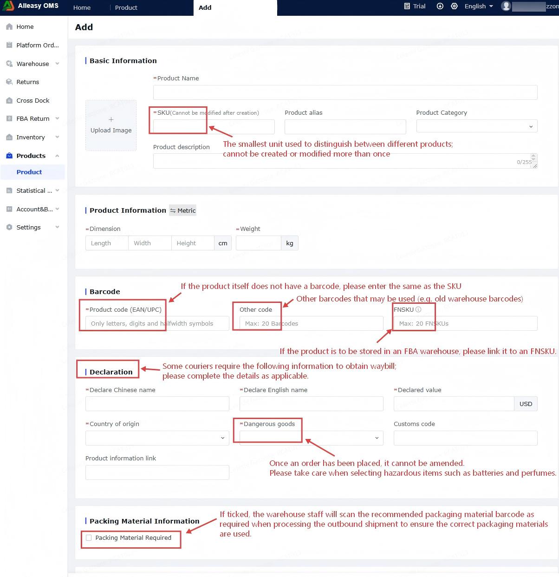Focus the Product code (EAN/UPC) field
This screenshot has width=559, height=577.
(157, 323)
